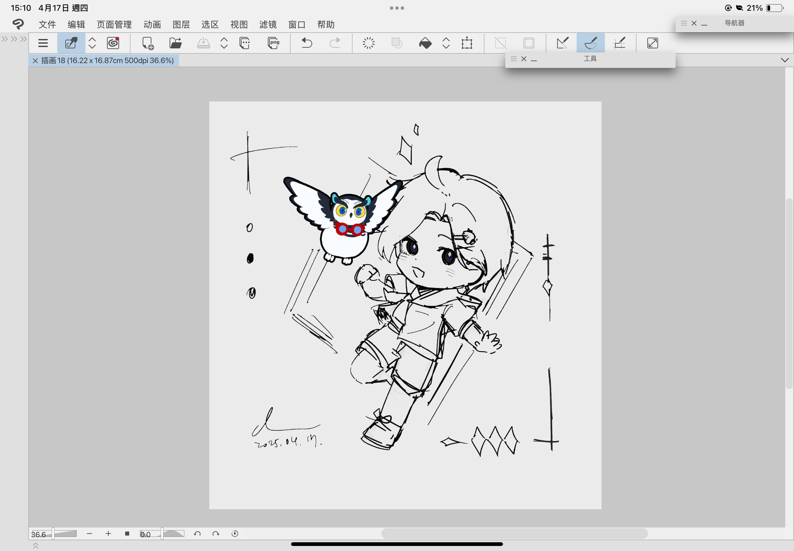Open the 动画 menu
The width and height of the screenshot is (794, 551).
click(x=152, y=25)
